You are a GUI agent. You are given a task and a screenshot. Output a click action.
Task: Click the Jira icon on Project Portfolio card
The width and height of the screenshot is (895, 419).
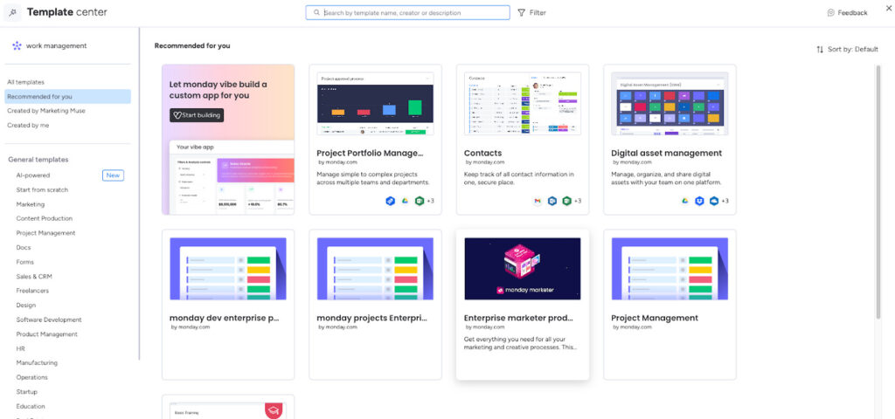pyautogui.click(x=391, y=201)
